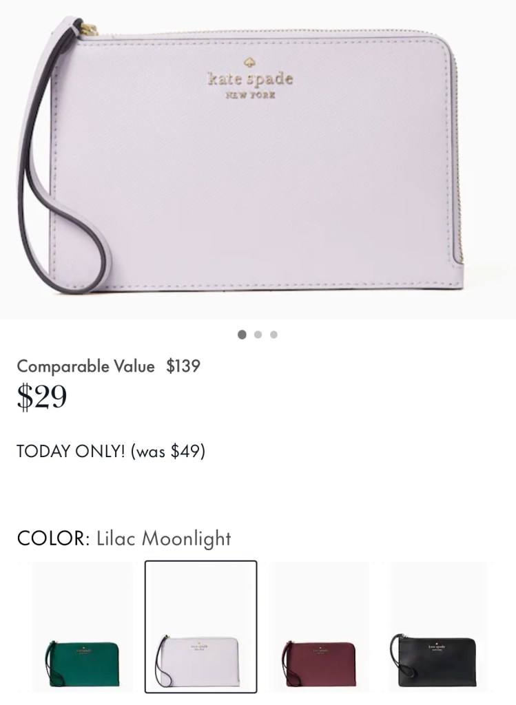
Task: Click the kate spade embossed brand name
Action: (x=250, y=79)
